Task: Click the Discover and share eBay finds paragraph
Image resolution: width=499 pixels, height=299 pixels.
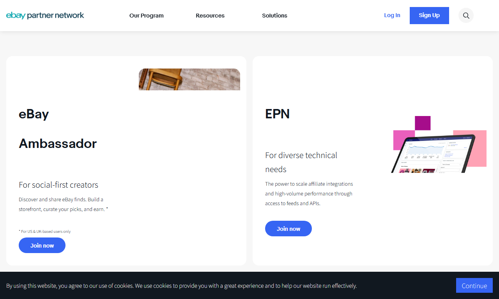Action: tap(64, 204)
